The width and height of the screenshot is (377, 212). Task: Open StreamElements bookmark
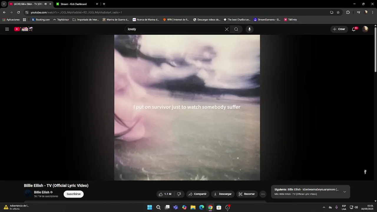point(267,20)
